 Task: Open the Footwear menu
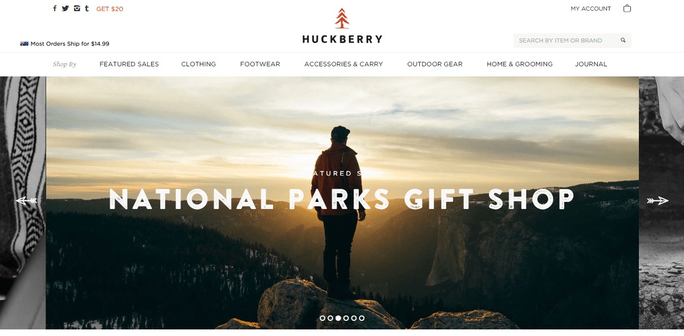pyautogui.click(x=260, y=64)
